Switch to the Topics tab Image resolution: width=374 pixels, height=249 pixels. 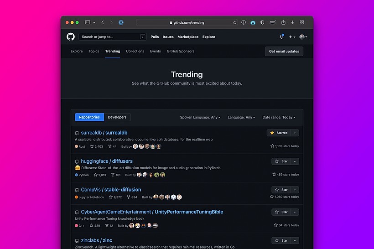(x=94, y=51)
